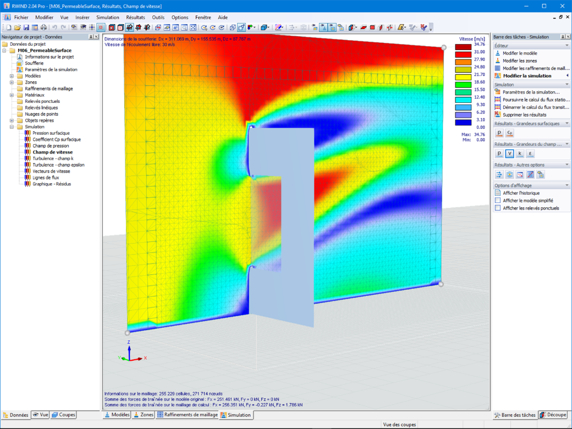
Task: Collapse the Éditeur panel section
Action: click(x=567, y=46)
